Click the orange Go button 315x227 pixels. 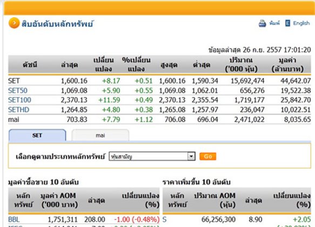[208, 156]
